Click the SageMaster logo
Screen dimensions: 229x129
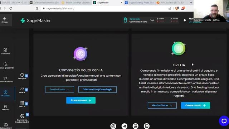click(x=36, y=21)
